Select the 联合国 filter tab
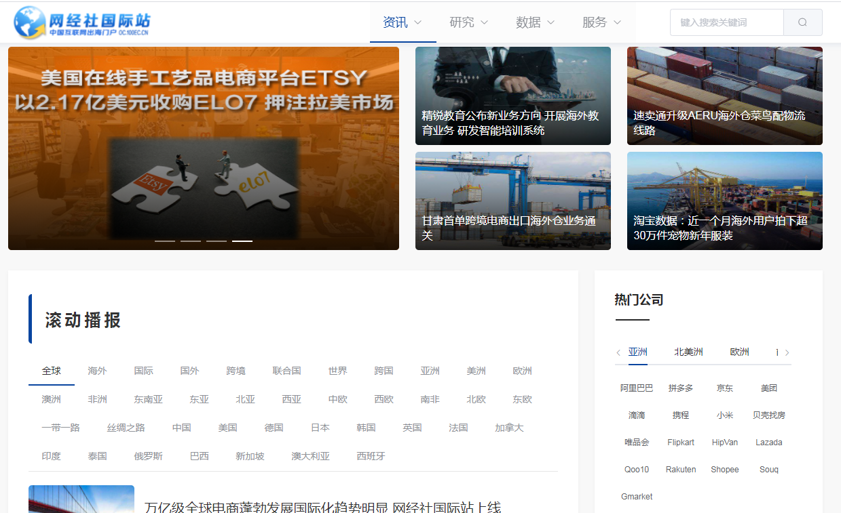Screen dimensions: 841x513 point(287,371)
